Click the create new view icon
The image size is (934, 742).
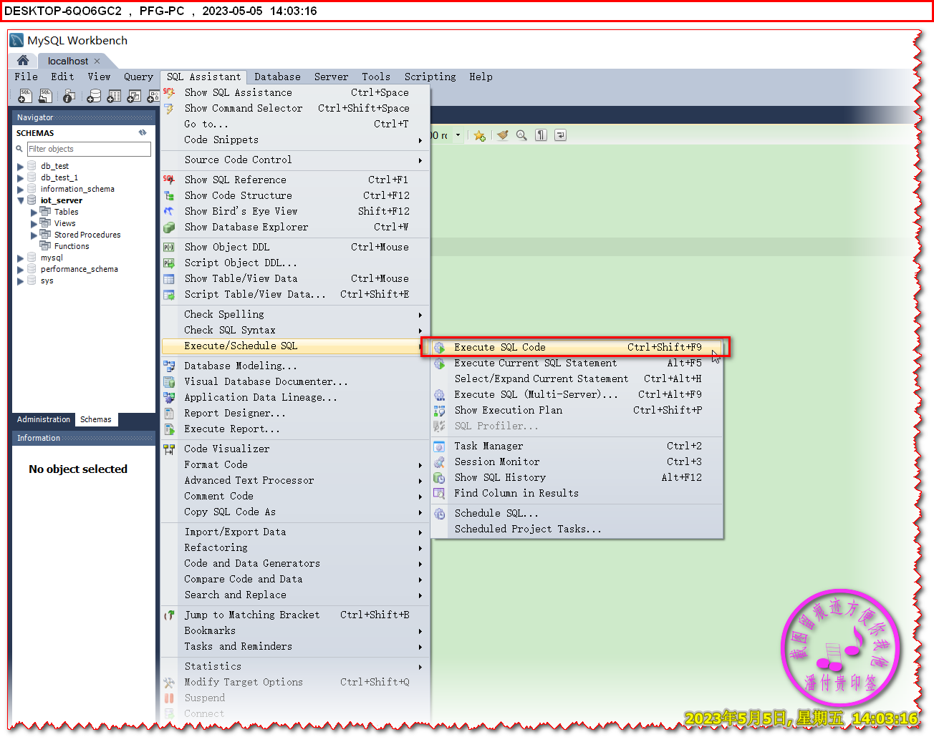coord(134,96)
